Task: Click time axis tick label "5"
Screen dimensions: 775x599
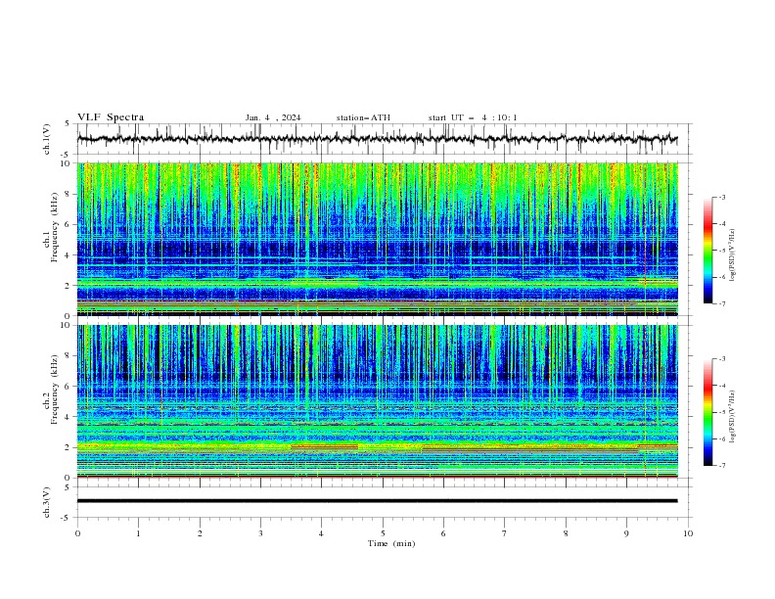Action: click(383, 533)
